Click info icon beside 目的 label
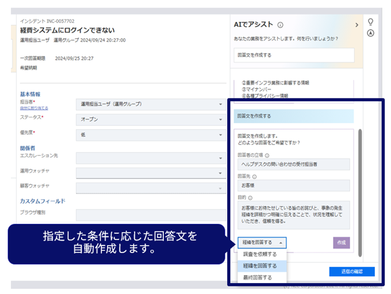 [250, 197]
